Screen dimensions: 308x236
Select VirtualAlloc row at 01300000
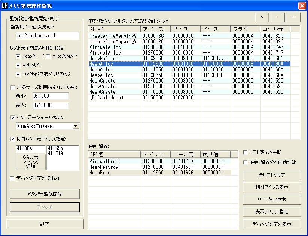[189, 47]
